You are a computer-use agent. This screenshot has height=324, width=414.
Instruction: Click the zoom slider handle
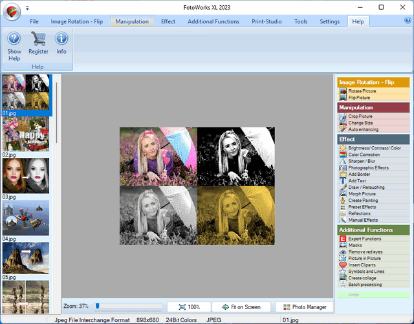point(97,306)
